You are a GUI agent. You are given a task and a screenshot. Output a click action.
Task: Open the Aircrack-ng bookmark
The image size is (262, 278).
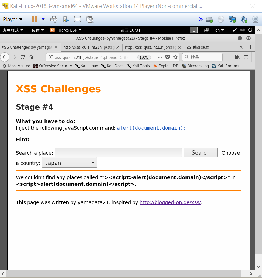[195, 66]
